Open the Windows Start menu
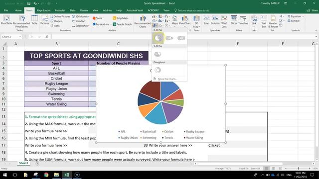 [x=4, y=175]
